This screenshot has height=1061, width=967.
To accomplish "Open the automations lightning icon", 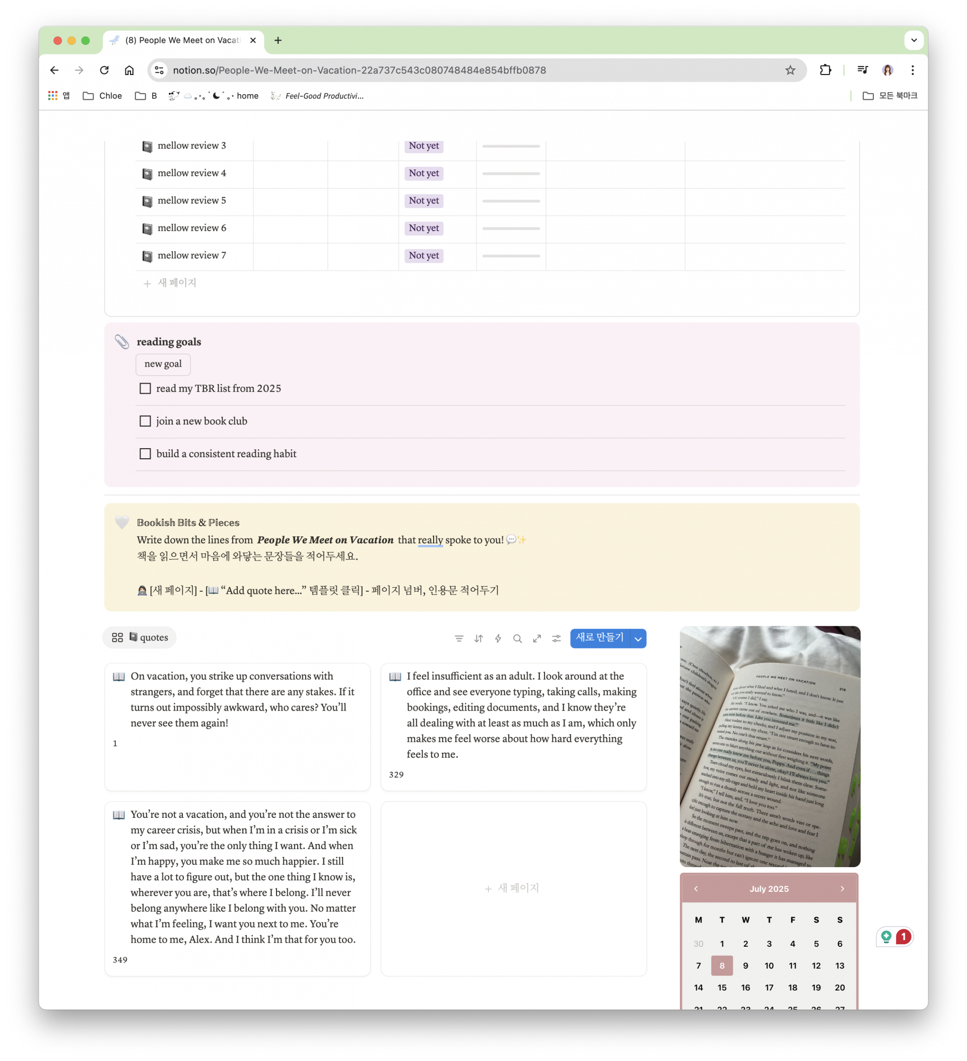I will coord(498,639).
